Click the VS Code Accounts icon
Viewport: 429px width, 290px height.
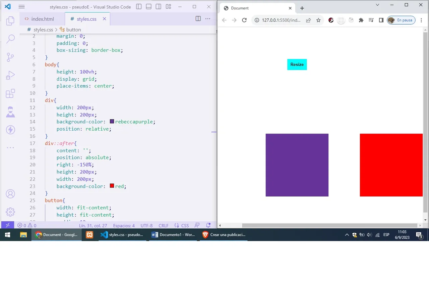(x=10, y=194)
